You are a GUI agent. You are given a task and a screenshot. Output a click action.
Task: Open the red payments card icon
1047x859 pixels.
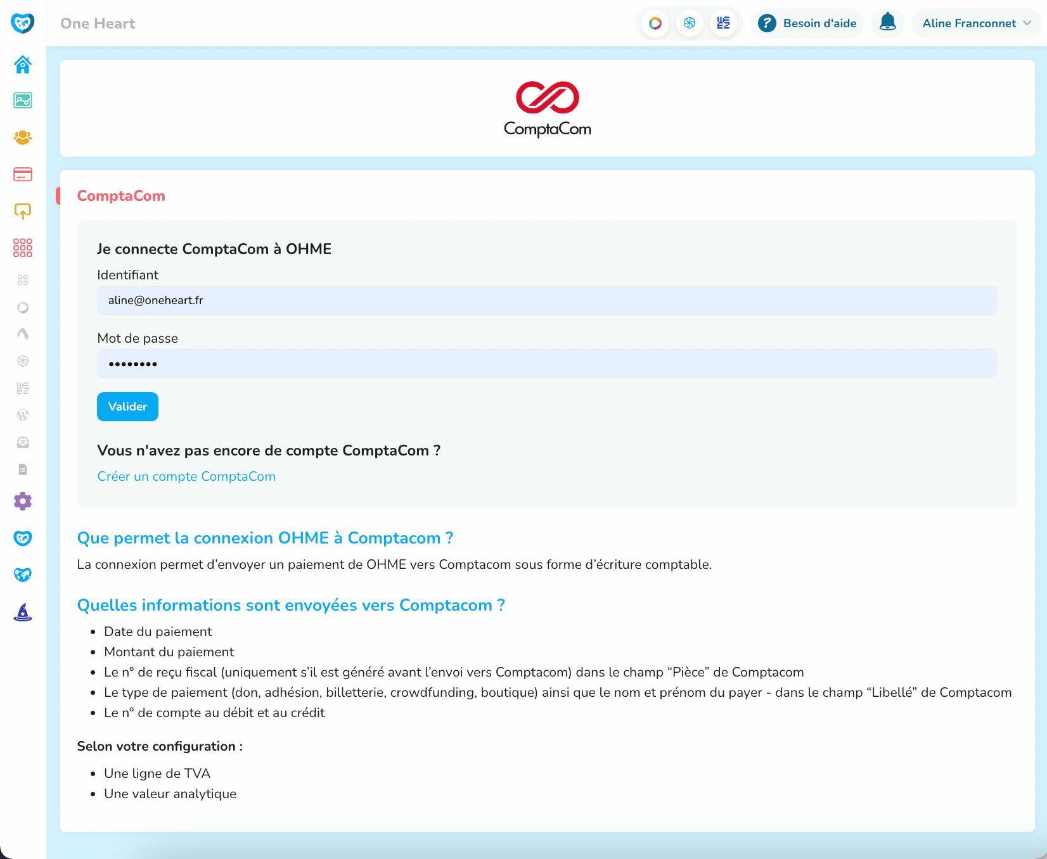pos(23,174)
